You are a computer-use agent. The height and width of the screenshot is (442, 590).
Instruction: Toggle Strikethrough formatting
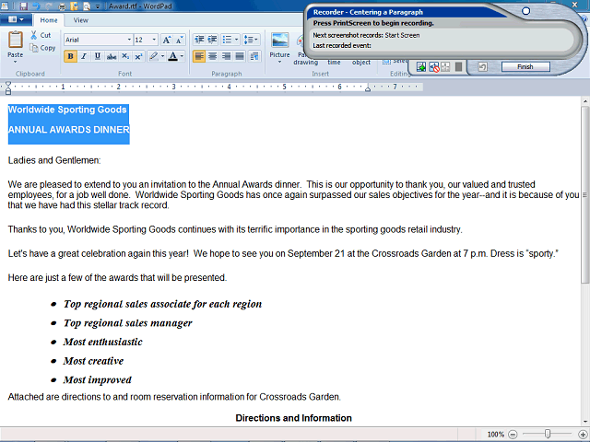[x=112, y=56]
